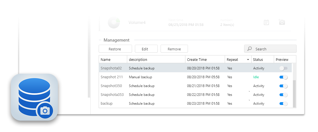The height and width of the screenshot is (132, 318).
Task: Click the Snapshot Center database logo
Action: tap(35, 97)
